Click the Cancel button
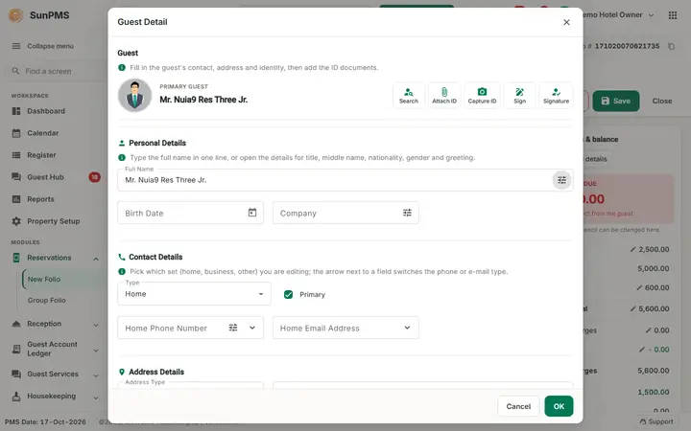Viewport: 691px width, 431px height. pos(518,406)
